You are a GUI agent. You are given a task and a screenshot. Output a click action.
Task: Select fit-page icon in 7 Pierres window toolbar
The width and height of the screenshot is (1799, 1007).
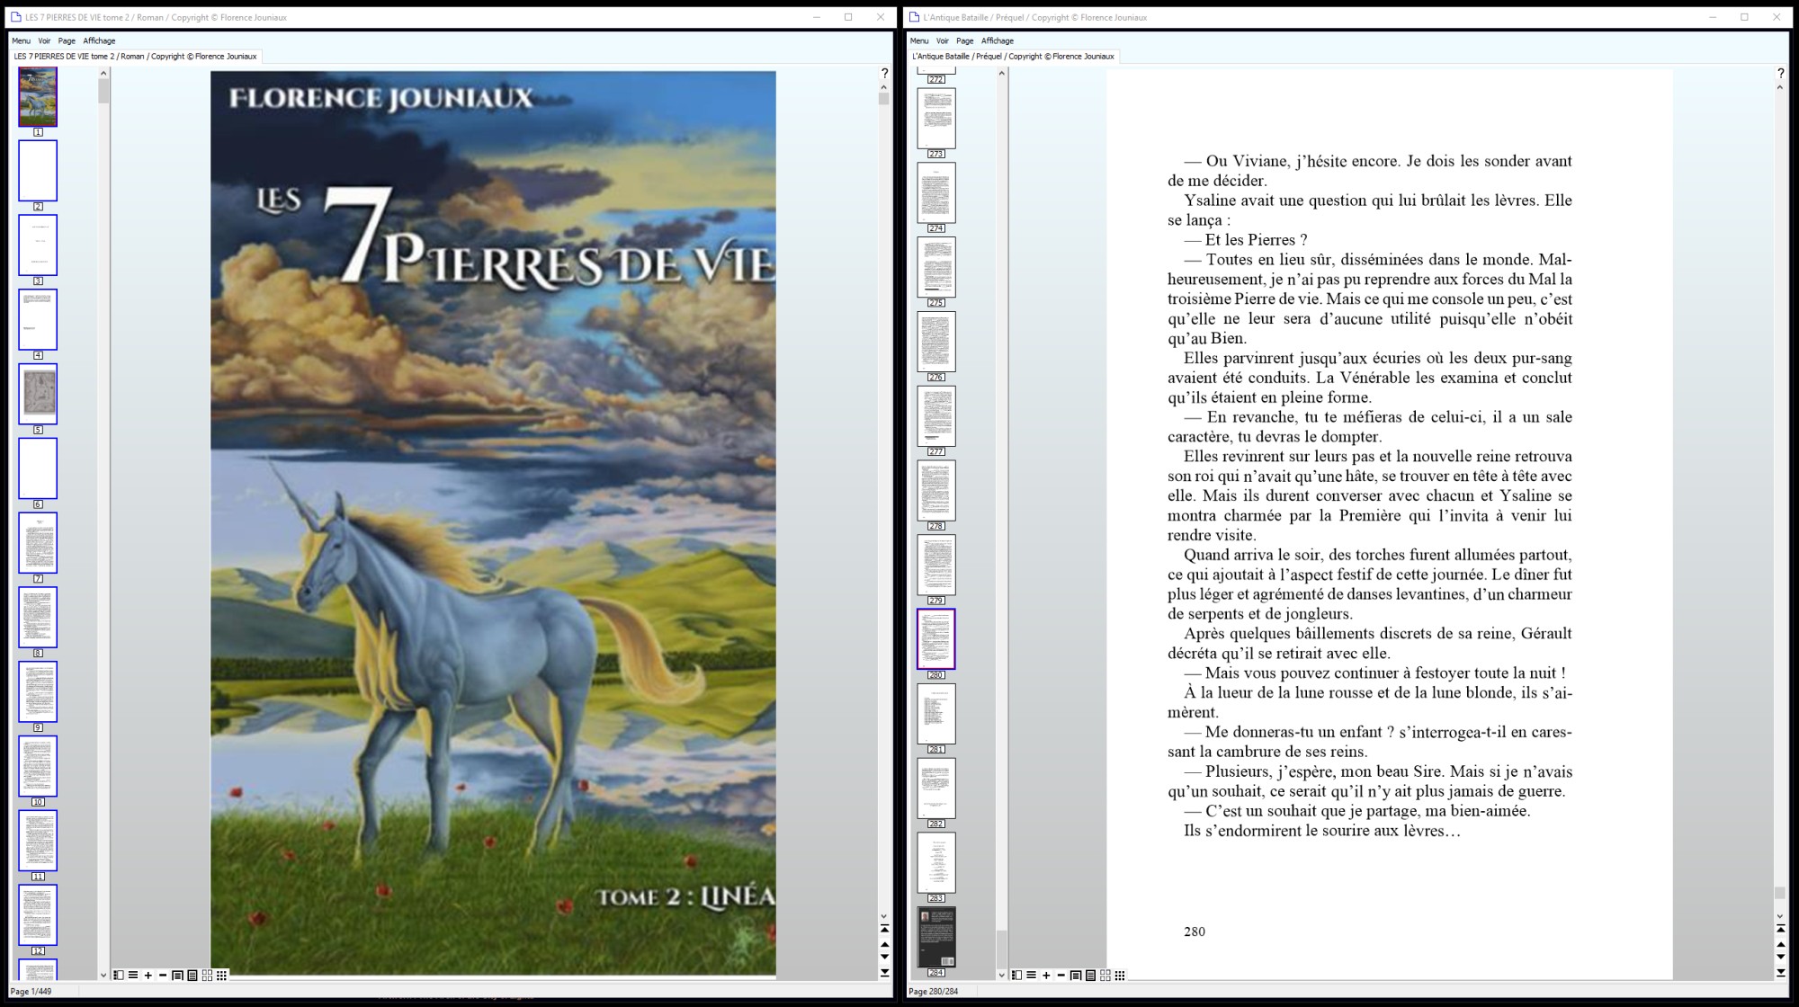pyautogui.click(x=177, y=976)
